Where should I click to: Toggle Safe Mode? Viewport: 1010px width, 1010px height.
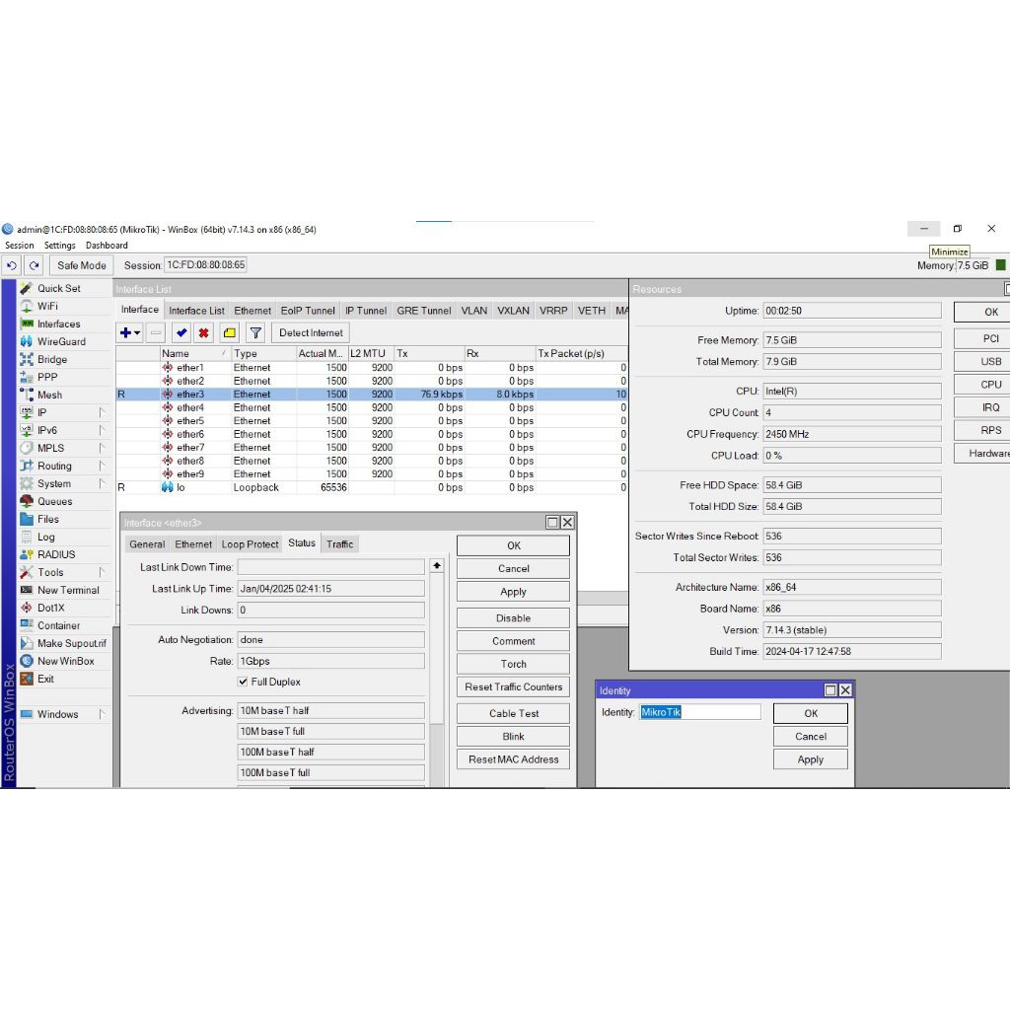81,265
